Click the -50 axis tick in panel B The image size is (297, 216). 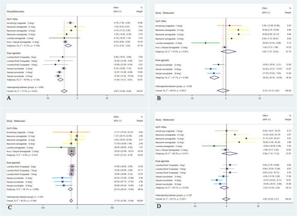pos(192,98)
